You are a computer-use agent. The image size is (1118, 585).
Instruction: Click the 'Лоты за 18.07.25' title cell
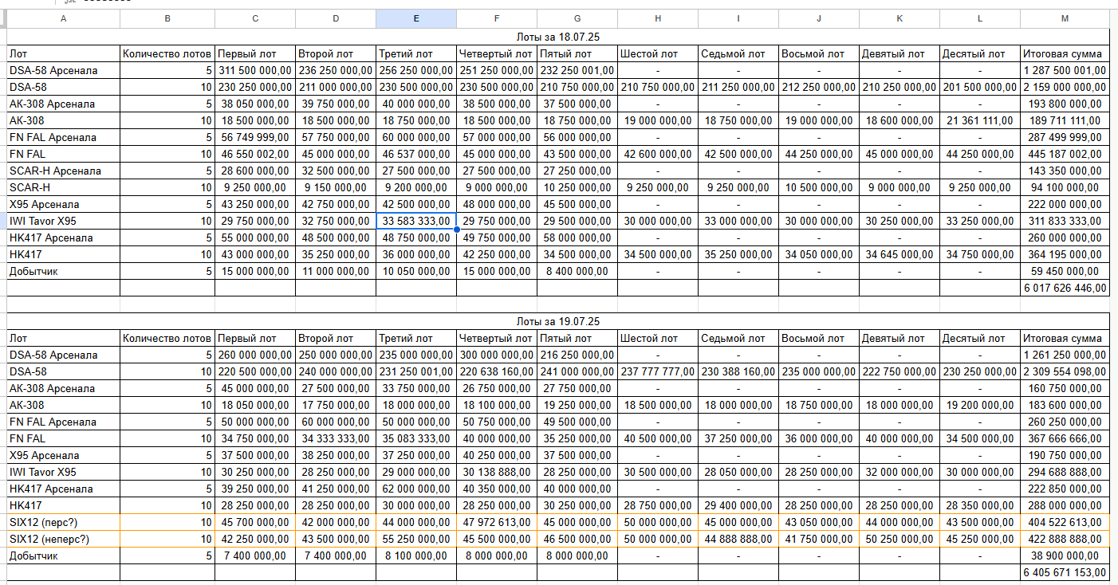(558, 37)
